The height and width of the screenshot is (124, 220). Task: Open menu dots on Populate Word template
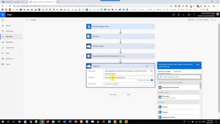(x=152, y=56)
